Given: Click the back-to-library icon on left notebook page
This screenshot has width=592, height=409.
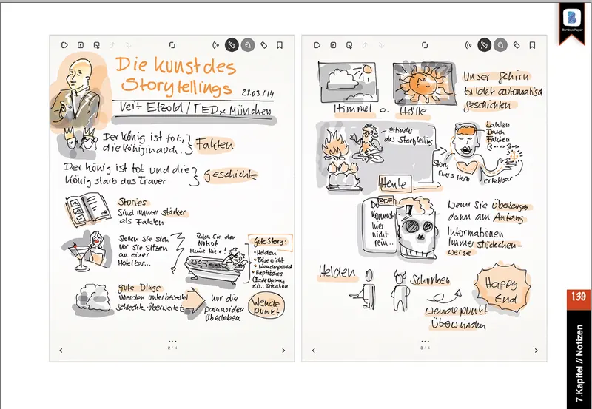Looking at the screenshot, I should (64, 45).
